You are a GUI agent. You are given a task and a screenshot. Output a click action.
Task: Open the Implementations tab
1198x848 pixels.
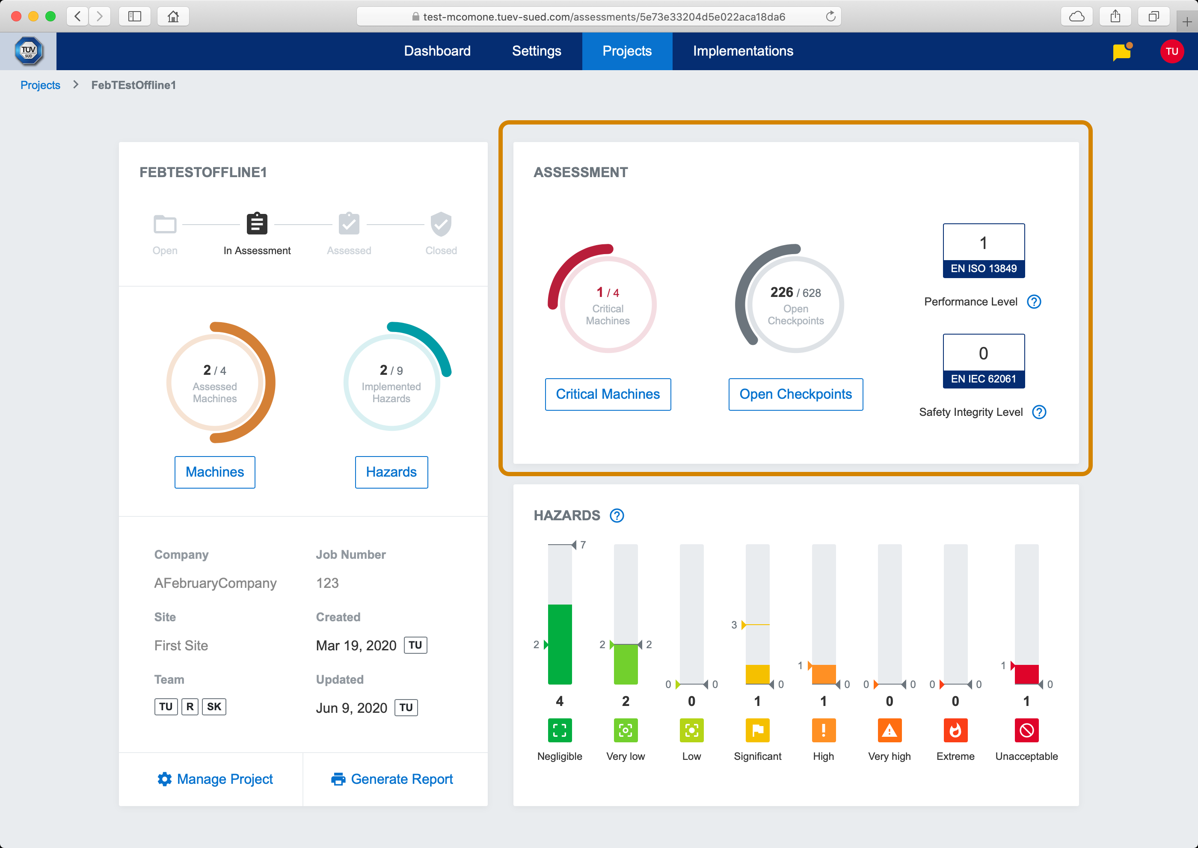(x=743, y=51)
